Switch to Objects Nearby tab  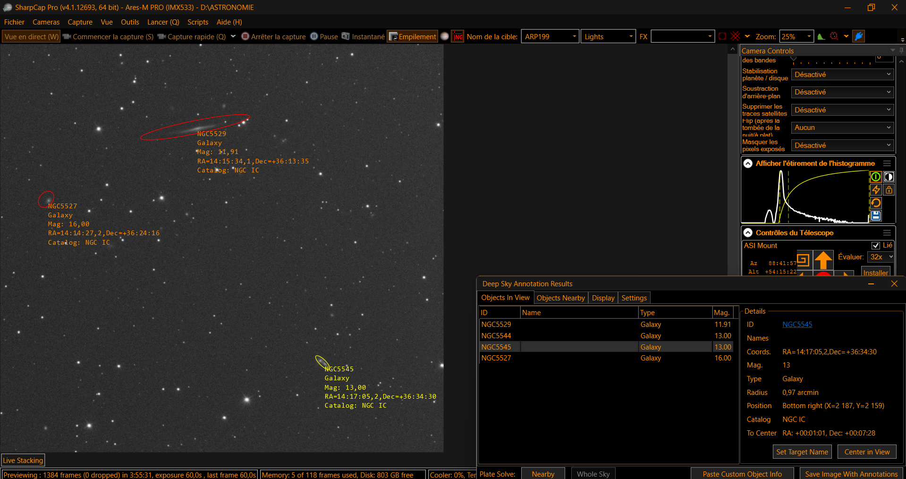(561, 298)
